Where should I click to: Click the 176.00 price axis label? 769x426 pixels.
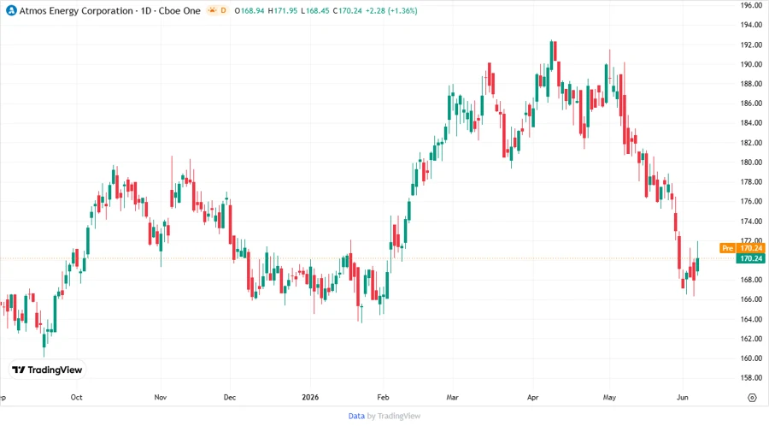pos(751,201)
